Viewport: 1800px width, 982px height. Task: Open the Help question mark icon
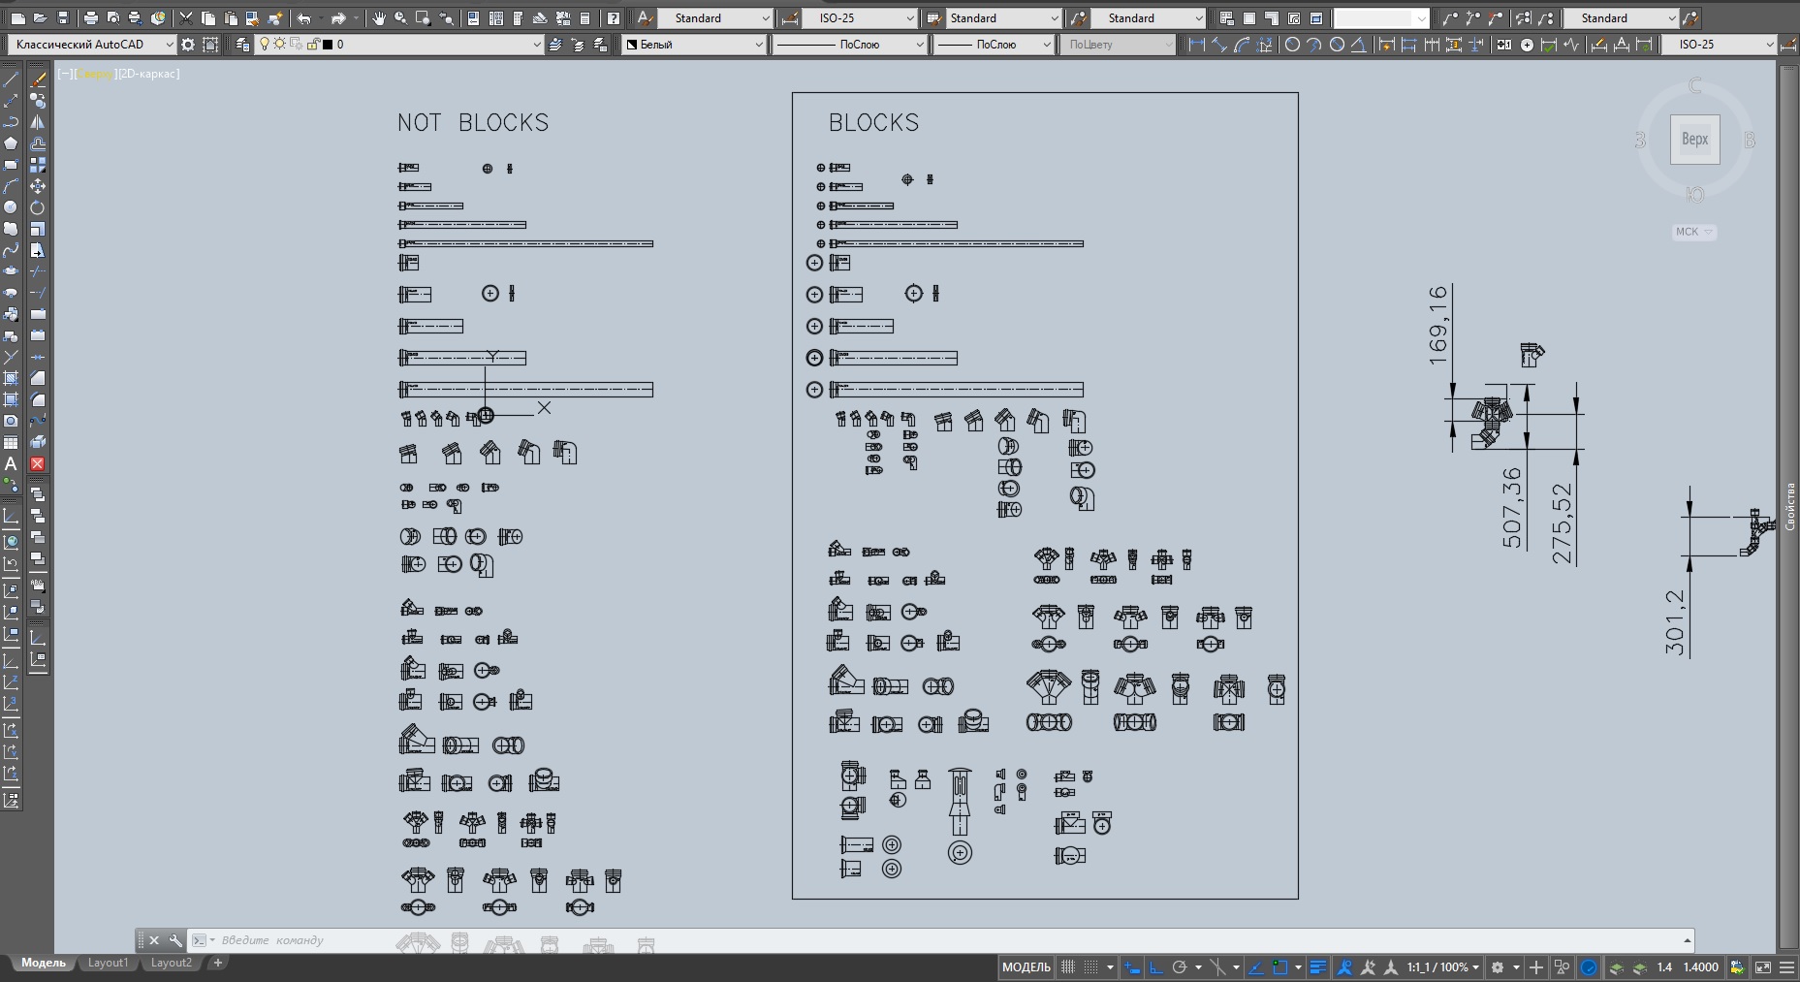[613, 18]
